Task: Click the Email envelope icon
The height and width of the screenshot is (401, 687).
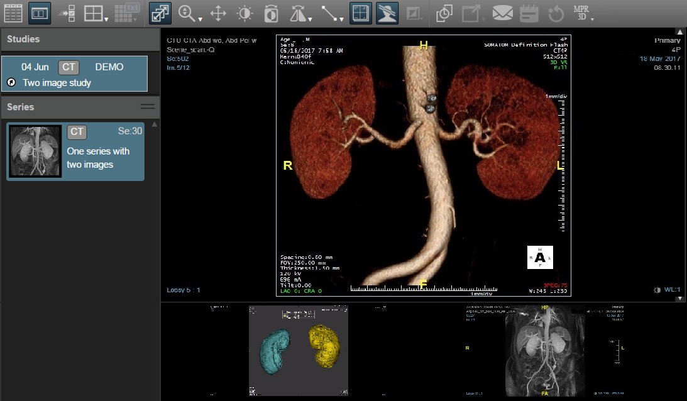Action: pyautogui.click(x=503, y=13)
